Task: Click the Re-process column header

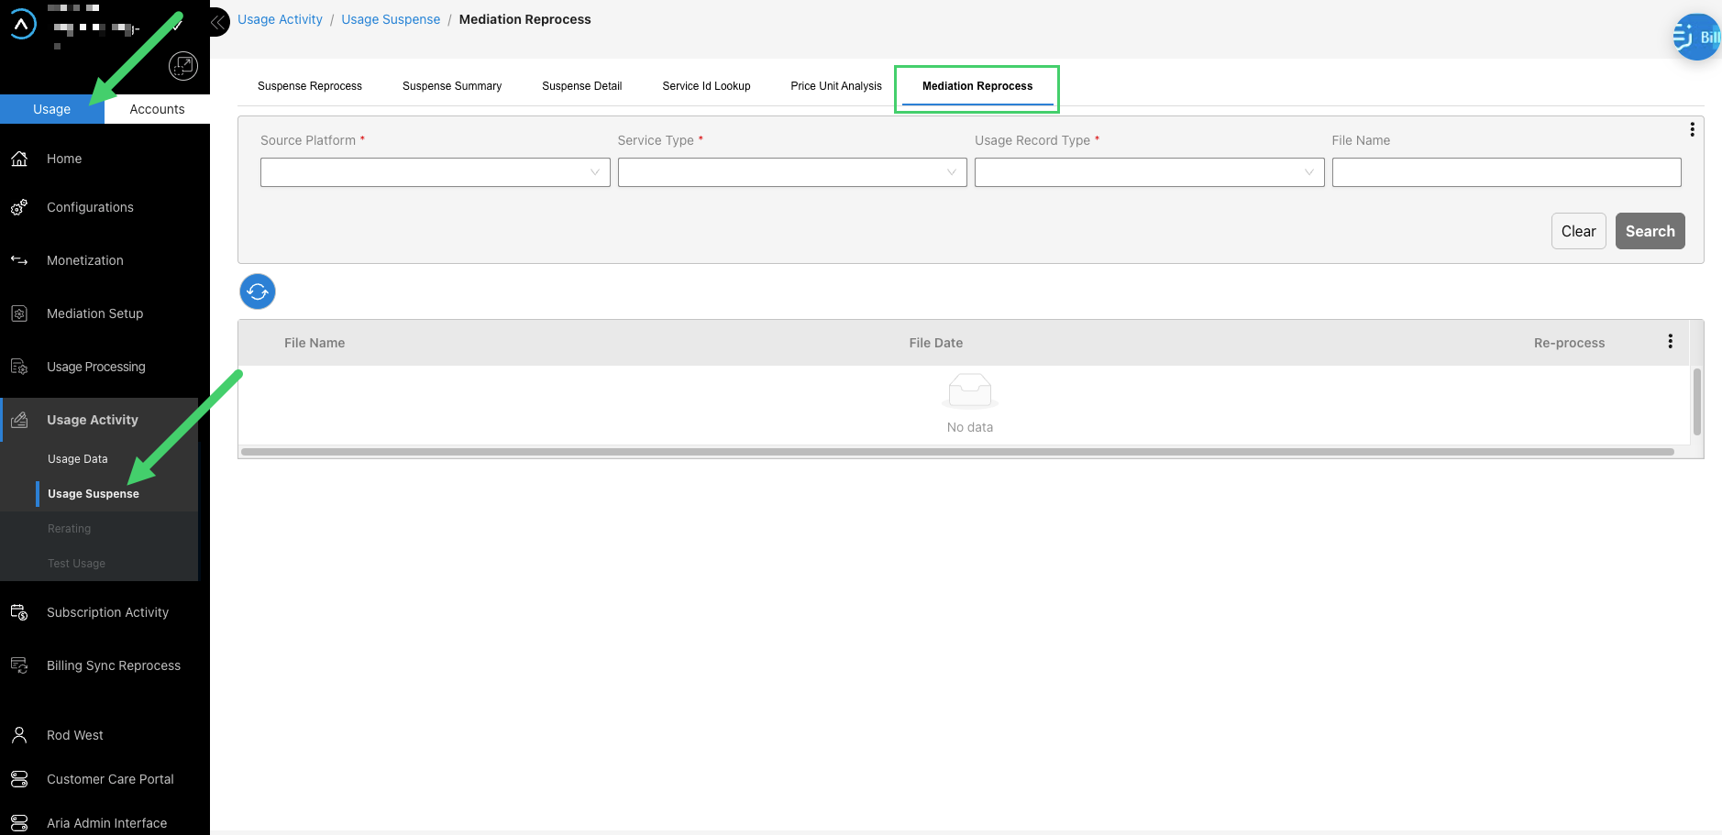Action: coord(1569,343)
